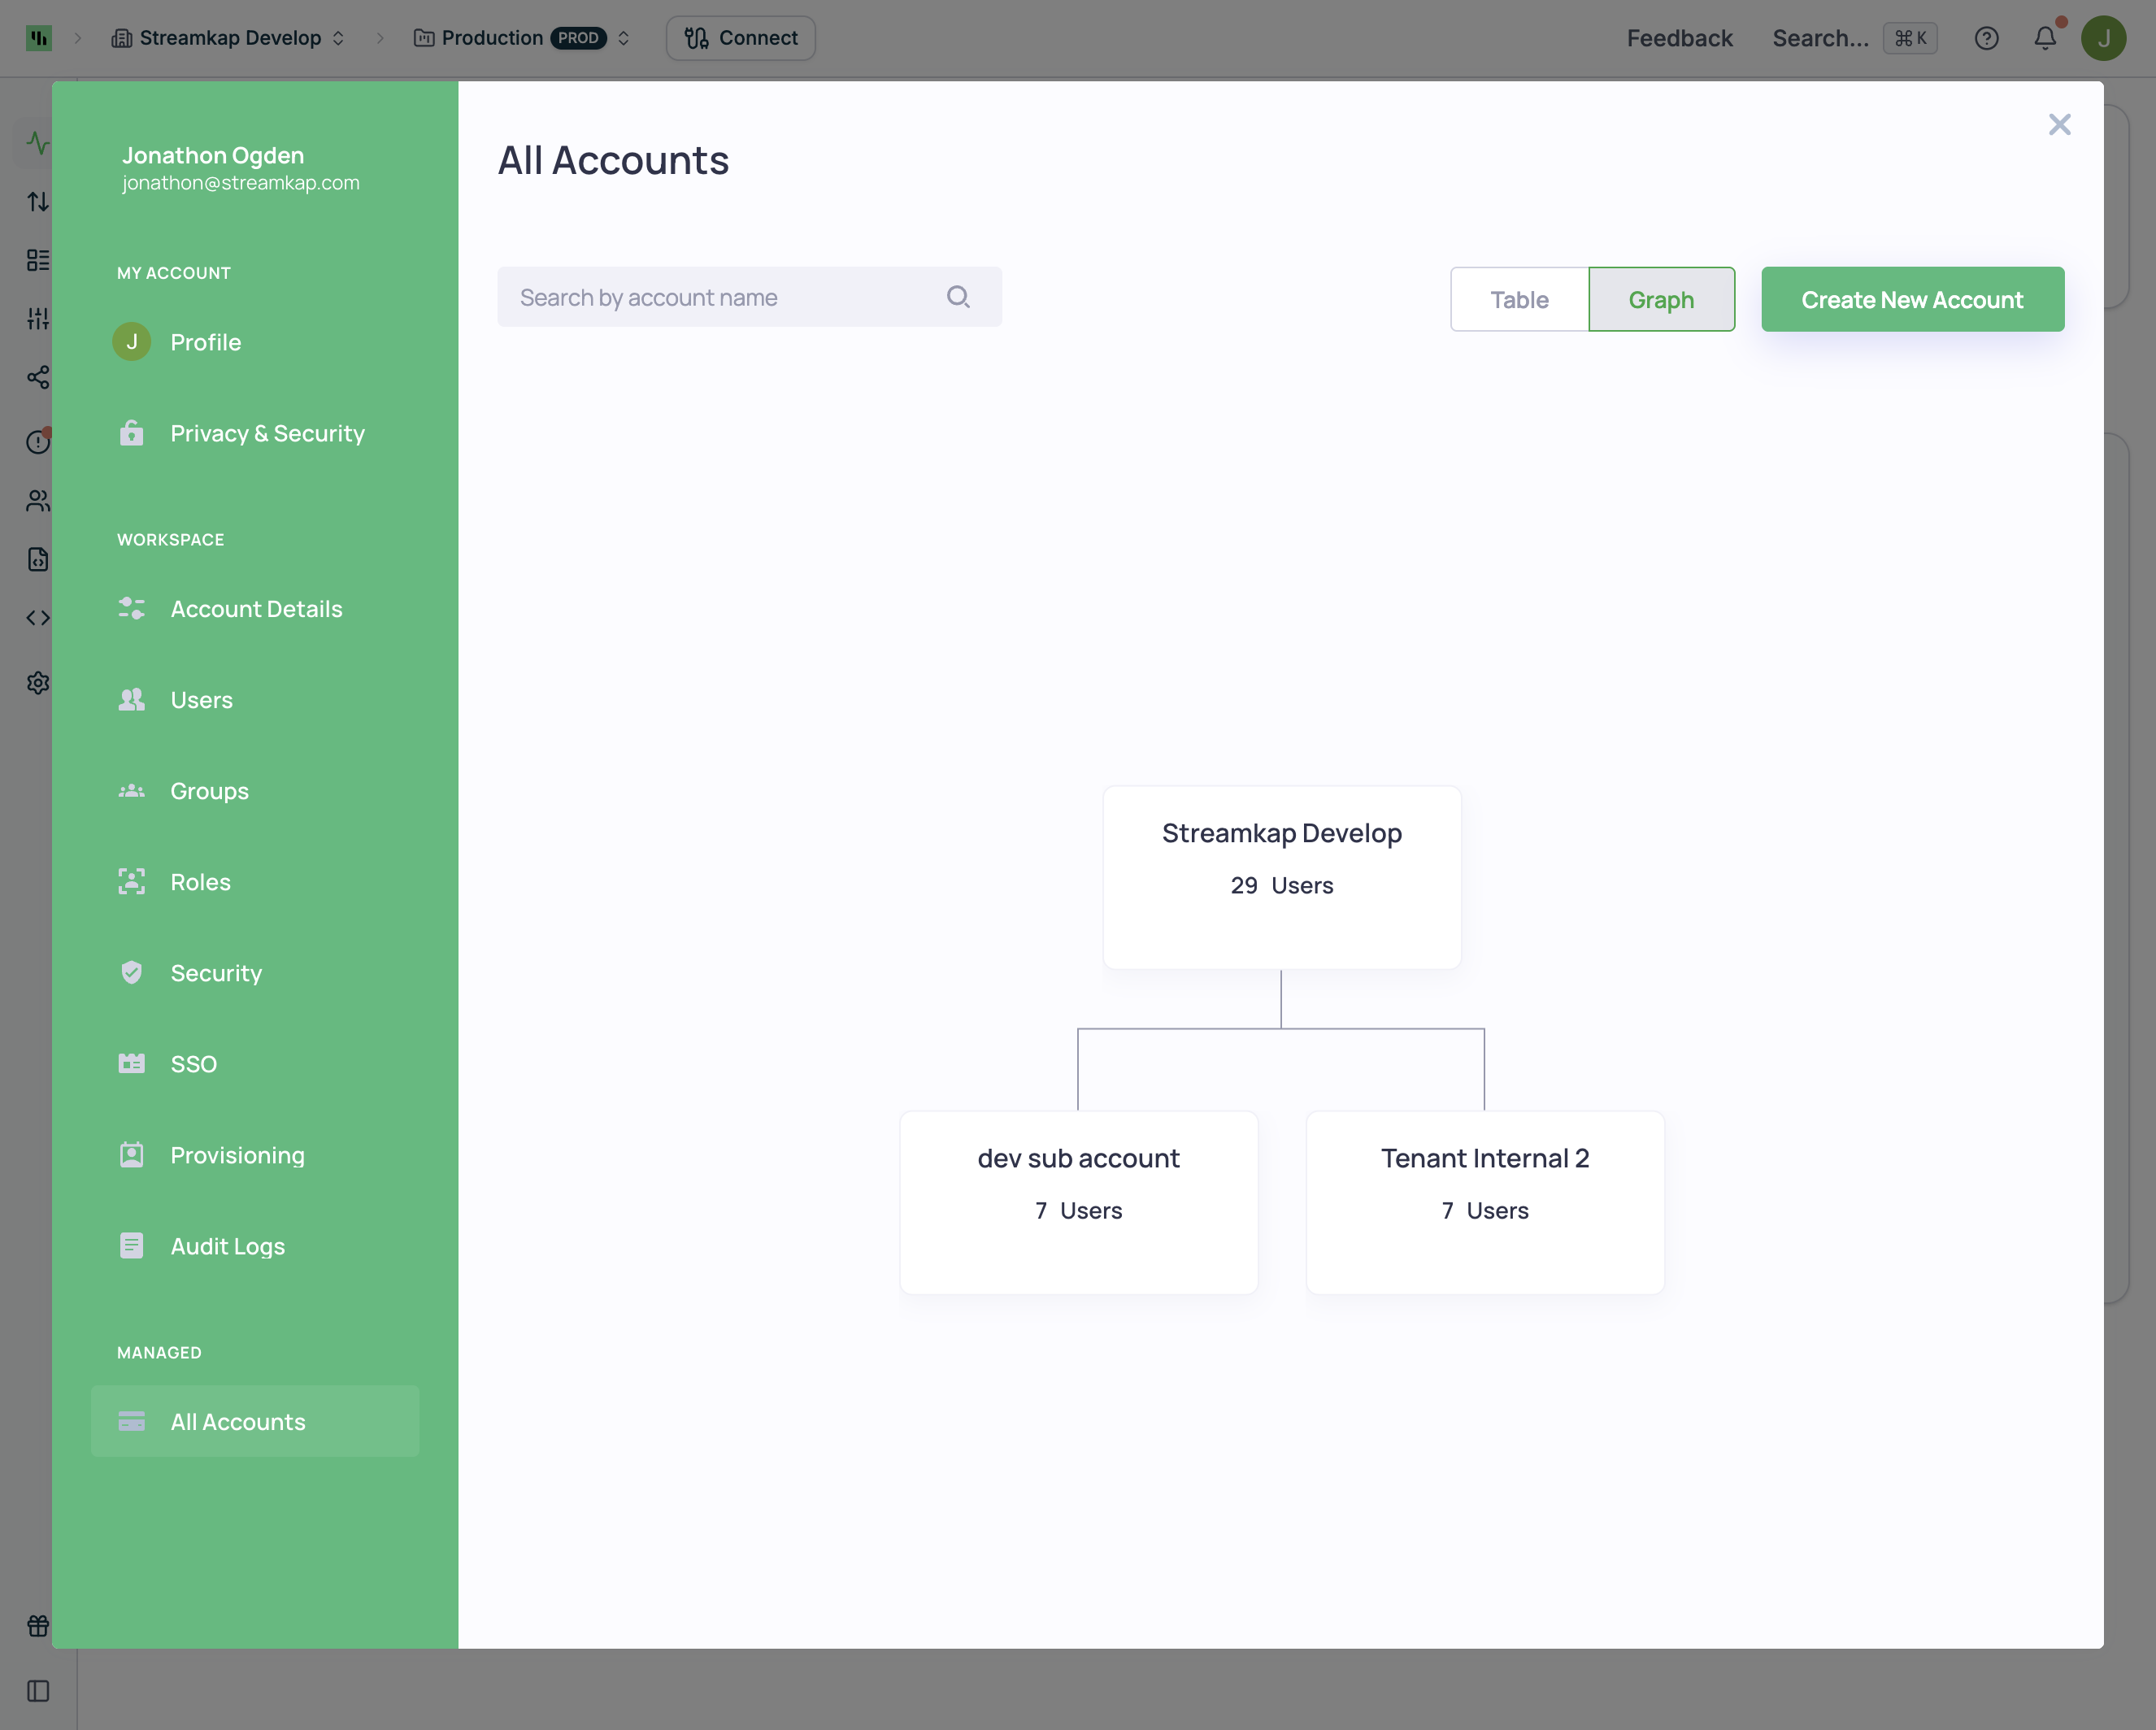Click the gift promotions sidebar icon
2156x1730 pixels.
(x=38, y=1625)
